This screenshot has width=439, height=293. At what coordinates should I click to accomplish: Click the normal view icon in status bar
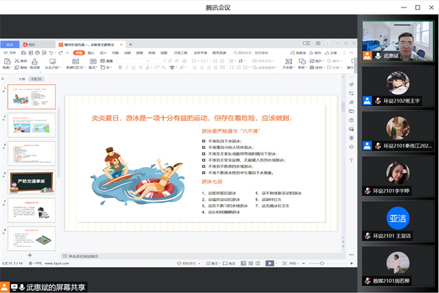[x=244, y=263]
